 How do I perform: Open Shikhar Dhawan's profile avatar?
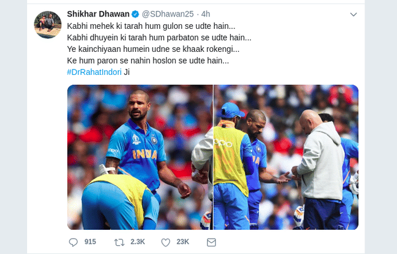[48, 25]
